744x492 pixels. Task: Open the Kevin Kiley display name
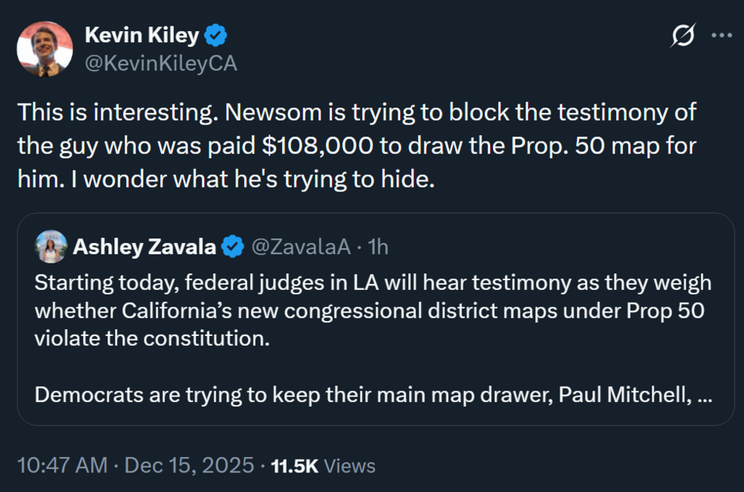[x=141, y=35]
